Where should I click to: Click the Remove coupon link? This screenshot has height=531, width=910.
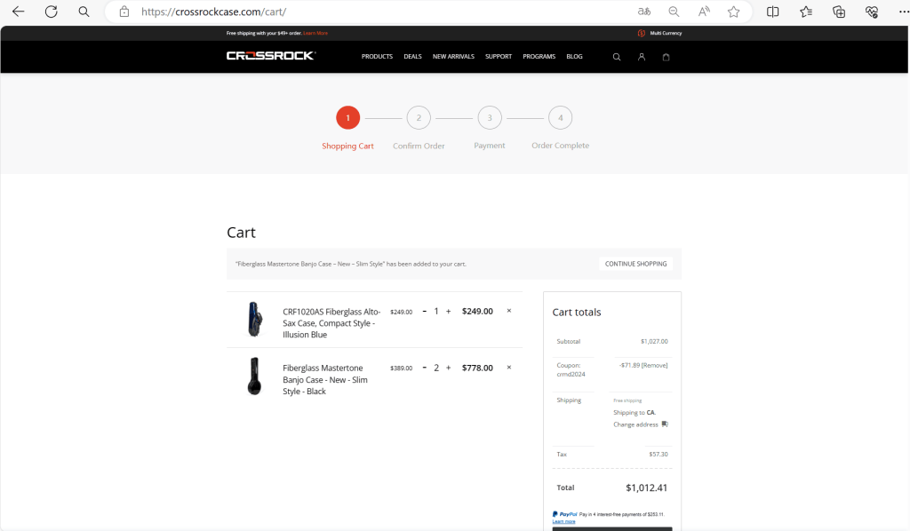pos(654,365)
